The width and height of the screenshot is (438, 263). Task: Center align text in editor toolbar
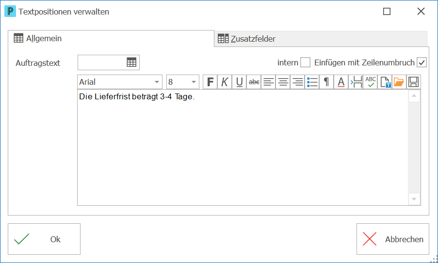[283, 82]
